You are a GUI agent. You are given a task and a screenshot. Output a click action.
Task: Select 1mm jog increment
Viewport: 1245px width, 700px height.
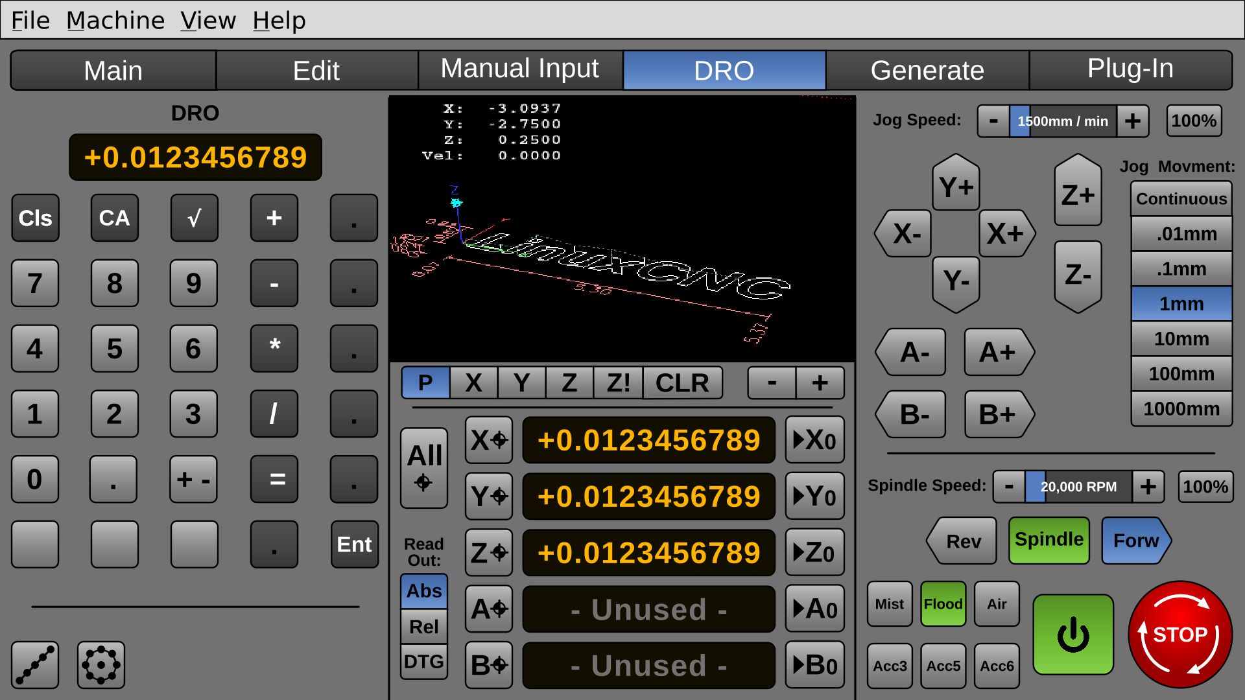(x=1181, y=304)
